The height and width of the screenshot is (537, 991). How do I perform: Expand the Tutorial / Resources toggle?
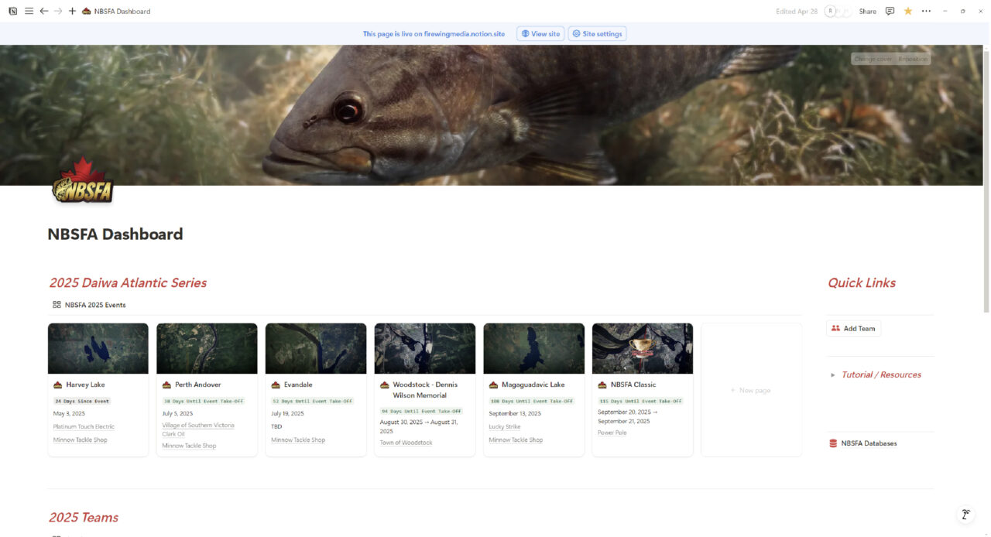(x=833, y=375)
